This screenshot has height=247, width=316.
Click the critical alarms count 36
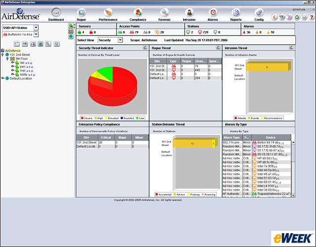(248, 32)
